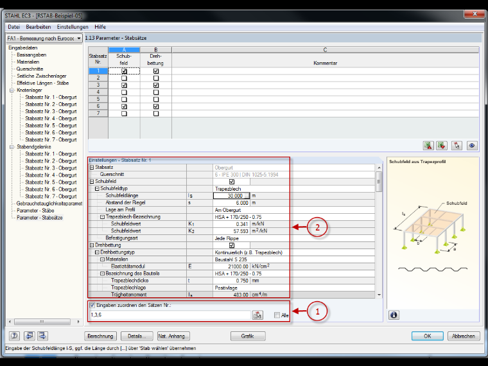Collapse the Schubfeldtyp group
Screen dimensions: 488x366
pyautogui.click(x=97, y=189)
